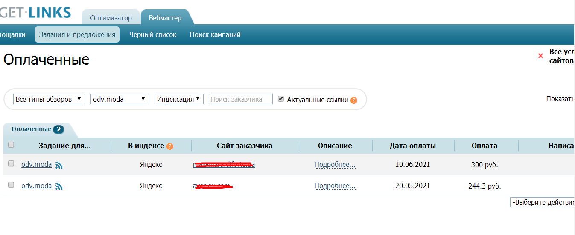This screenshot has height=235, width=575.
Task: Open Задания и предложения menu item
Action: pos(77,34)
